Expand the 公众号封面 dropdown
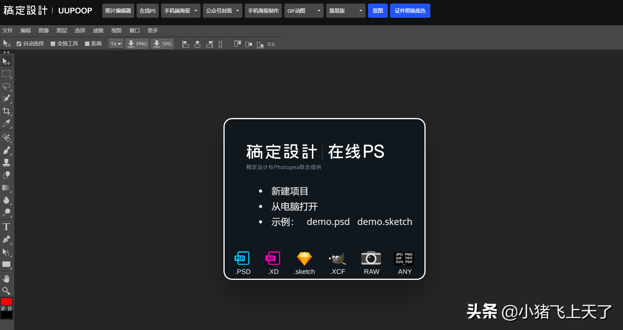This screenshot has width=623, height=330. [223, 11]
